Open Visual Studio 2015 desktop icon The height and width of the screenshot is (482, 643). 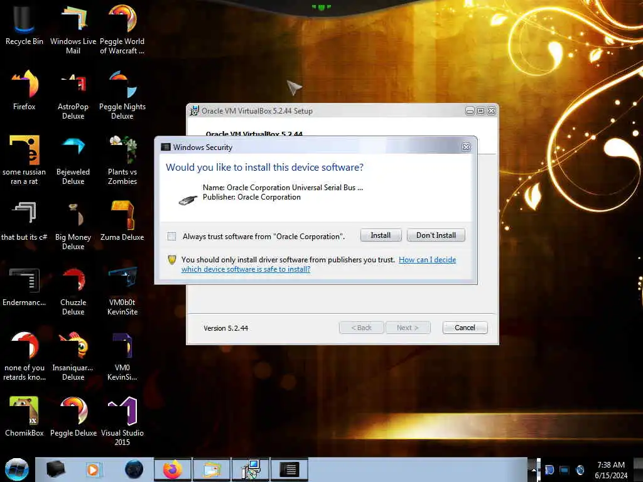tap(122, 420)
